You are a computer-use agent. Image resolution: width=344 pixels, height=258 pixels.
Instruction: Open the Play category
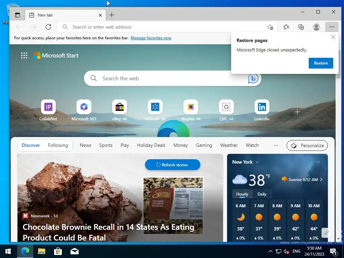[x=125, y=145]
